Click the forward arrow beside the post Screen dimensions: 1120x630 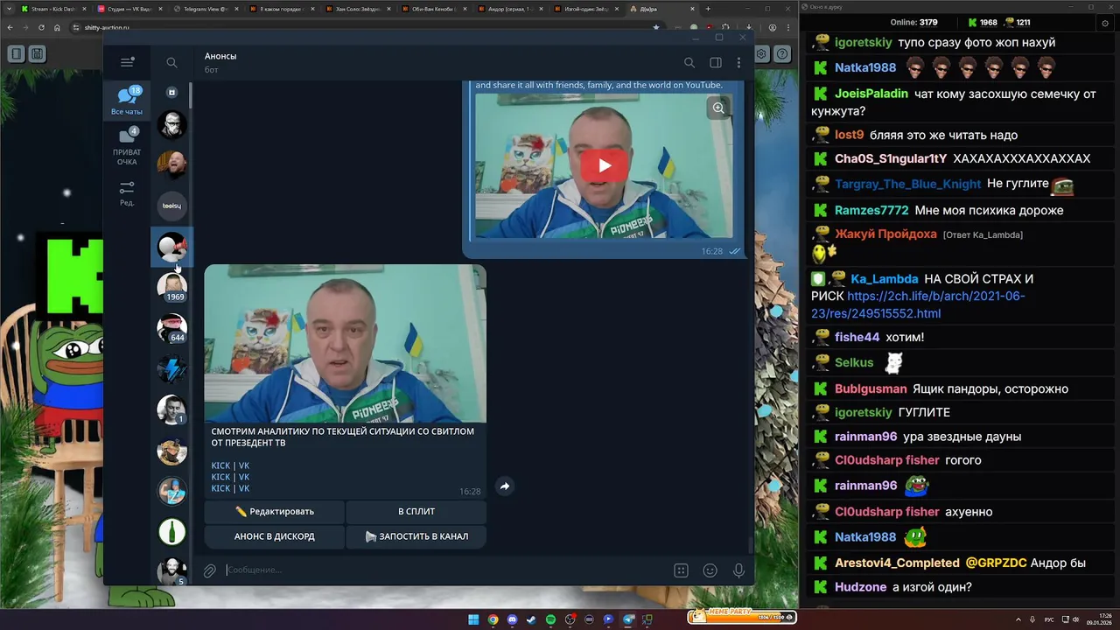coord(505,486)
